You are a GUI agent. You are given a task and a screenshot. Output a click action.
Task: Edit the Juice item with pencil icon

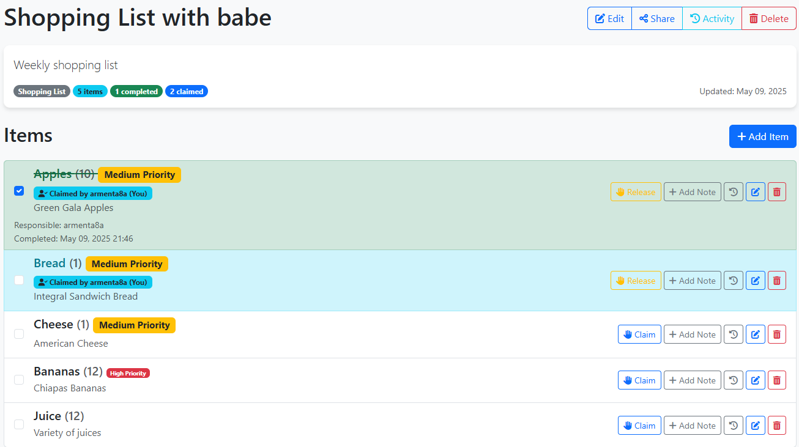click(x=756, y=426)
